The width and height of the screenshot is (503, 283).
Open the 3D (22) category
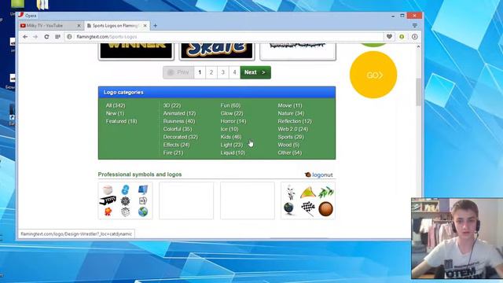tap(172, 105)
